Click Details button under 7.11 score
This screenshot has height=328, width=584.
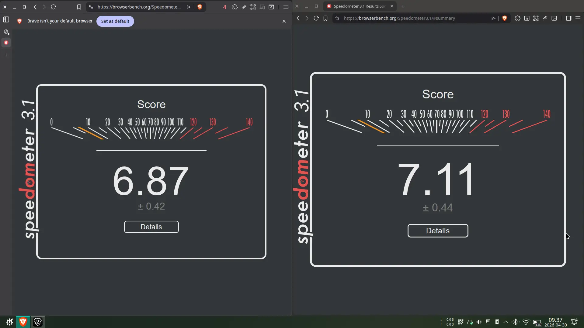tap(437, 231)
